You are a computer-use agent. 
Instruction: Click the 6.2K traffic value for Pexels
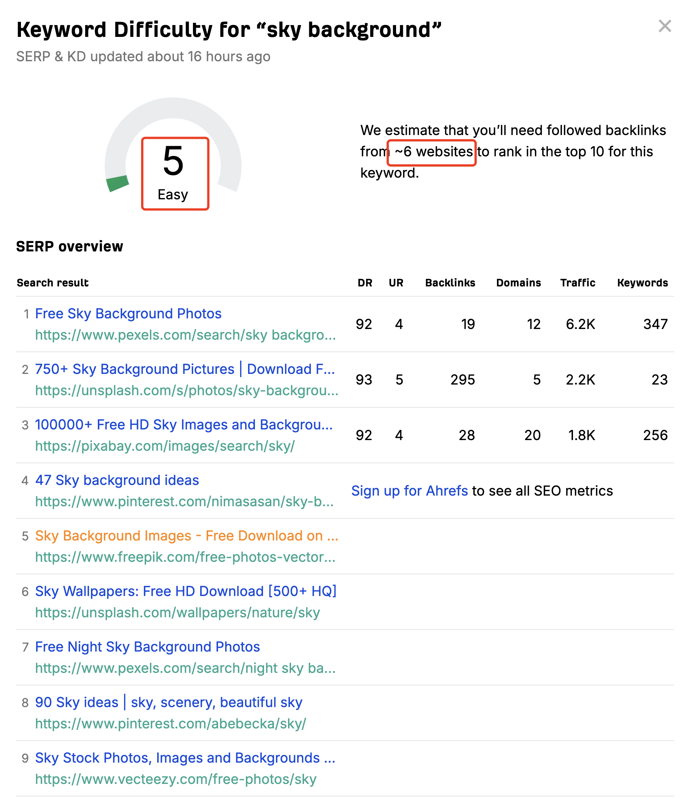580,324
